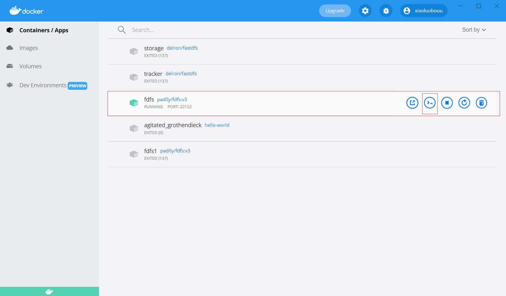Open Dev Environments preview section
506x296 pixels.
pyautogui.click(x=43, y=85)
